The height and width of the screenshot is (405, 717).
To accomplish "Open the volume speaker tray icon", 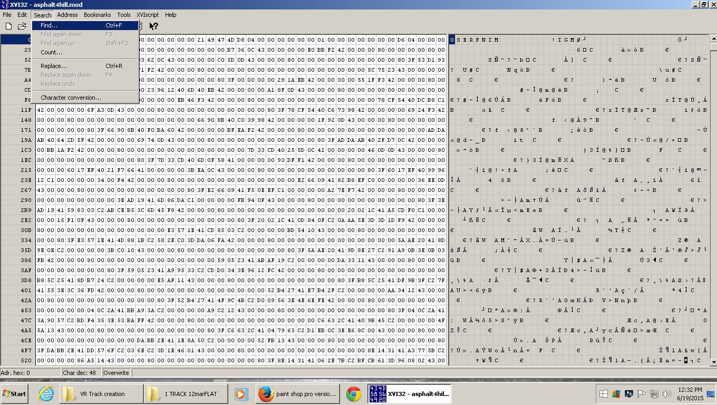I will [x=666, y=393].
